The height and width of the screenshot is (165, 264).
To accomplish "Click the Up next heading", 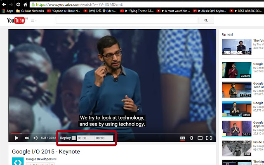I will click(227, 35).
